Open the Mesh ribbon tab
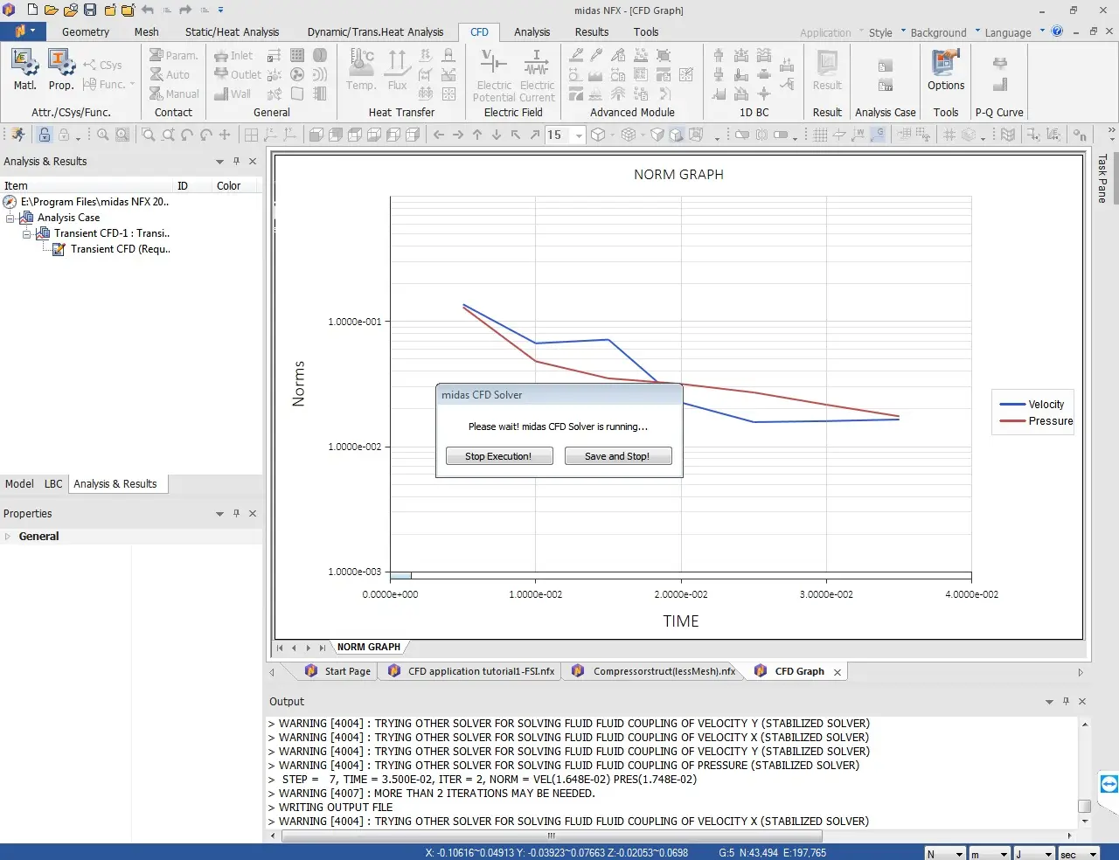 click(x=147, y=31)
